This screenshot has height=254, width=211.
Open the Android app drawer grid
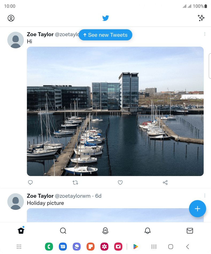pos(19,247)
